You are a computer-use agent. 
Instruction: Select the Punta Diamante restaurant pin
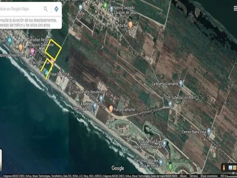pos(111,109)
